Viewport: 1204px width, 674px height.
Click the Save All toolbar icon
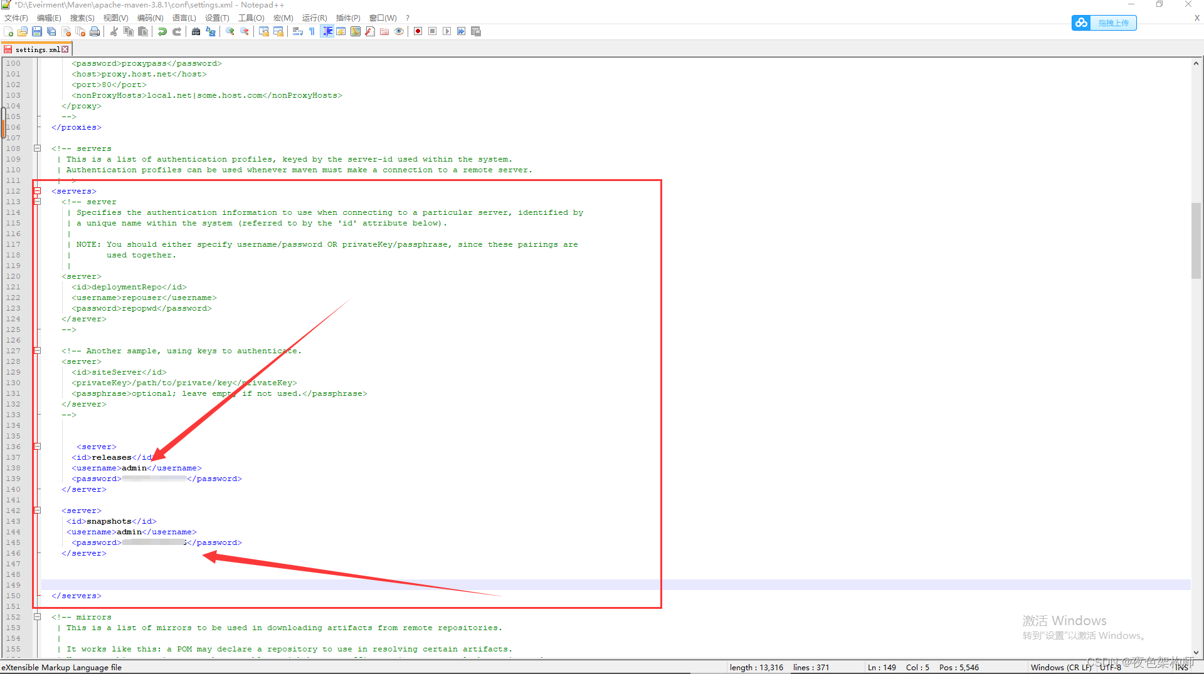pyautogui.click(x=51, y=31)
